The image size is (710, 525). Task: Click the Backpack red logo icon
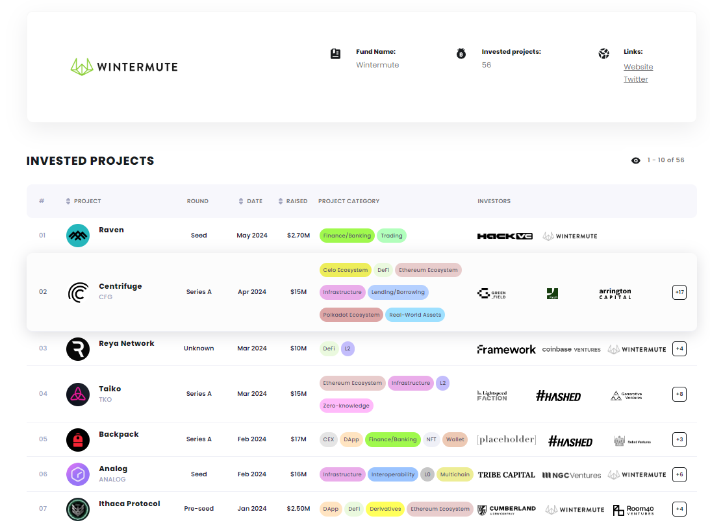[x=78, y=439]
